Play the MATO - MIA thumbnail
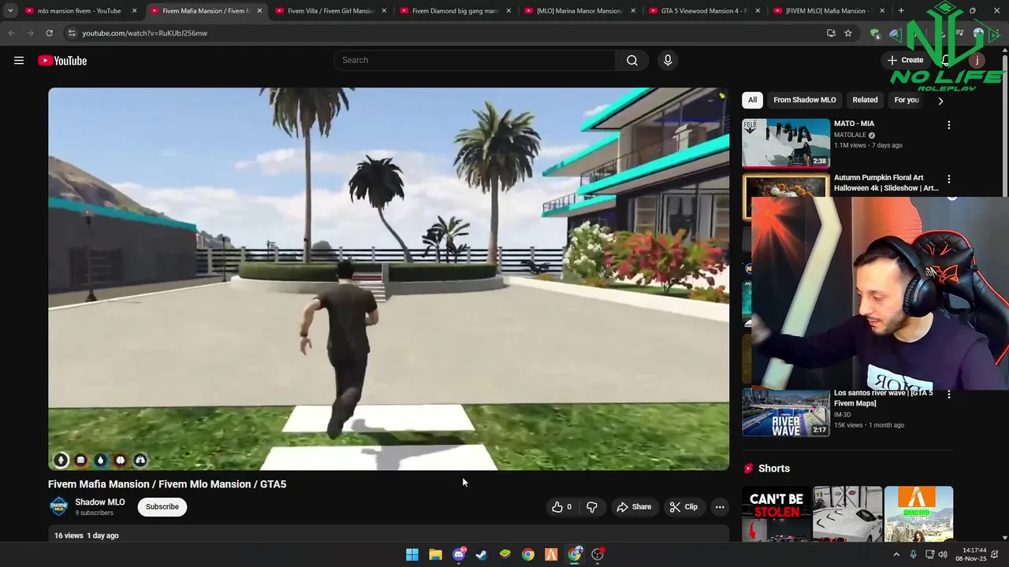Viewport: 1009px width, 567px height. [786, 143]
